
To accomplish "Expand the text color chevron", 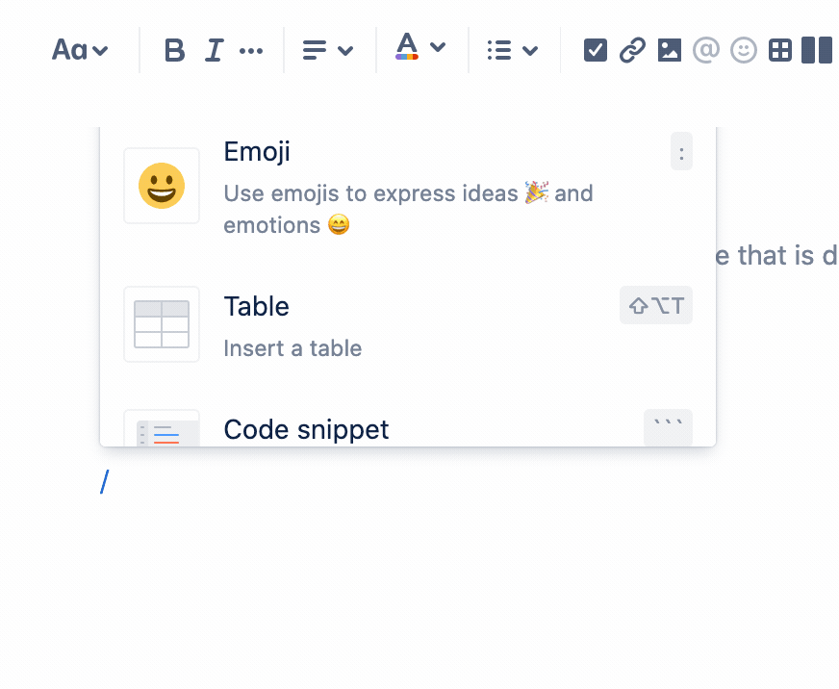I will pos(438,47).
